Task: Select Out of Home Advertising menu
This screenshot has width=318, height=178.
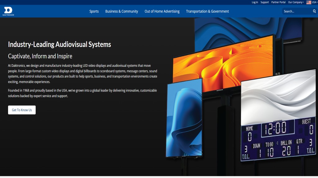Action: coord(162,11)
